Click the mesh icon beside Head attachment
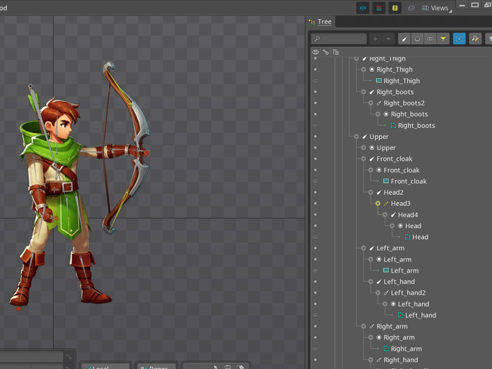Image resolution: width=492 pixels, height=369 pixels. [407, 237]
